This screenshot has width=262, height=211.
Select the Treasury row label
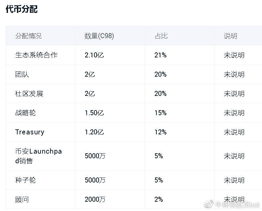(x=30, y=132)
